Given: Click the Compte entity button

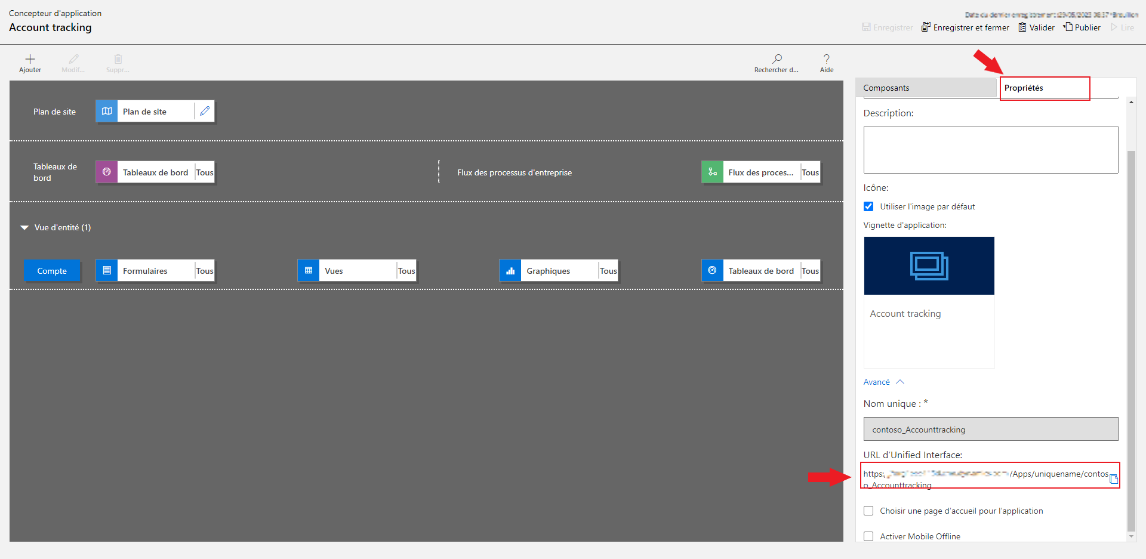Looking at the screenshot, I should click(52, 271).
